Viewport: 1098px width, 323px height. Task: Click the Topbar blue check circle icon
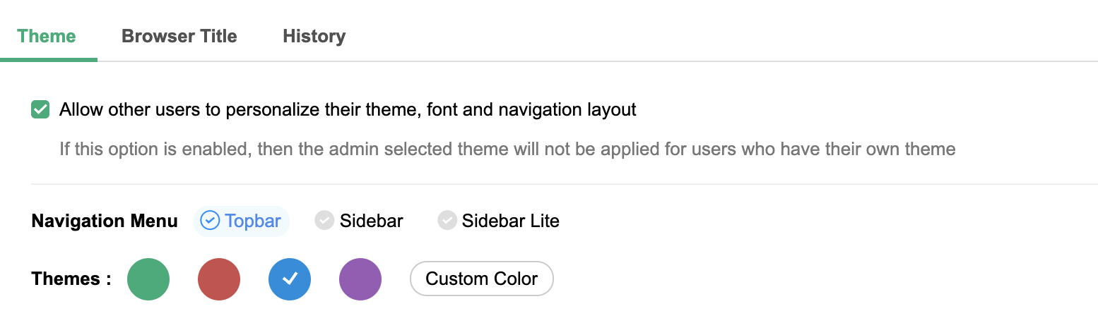point(210,221)
